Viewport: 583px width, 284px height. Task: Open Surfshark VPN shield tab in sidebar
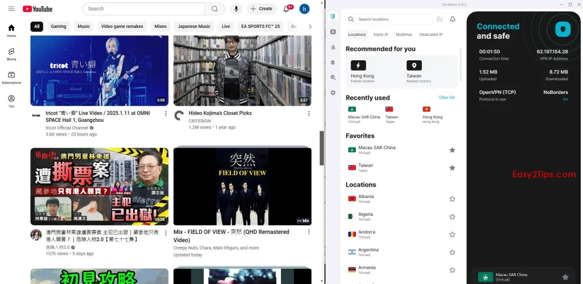coord(332,17)
